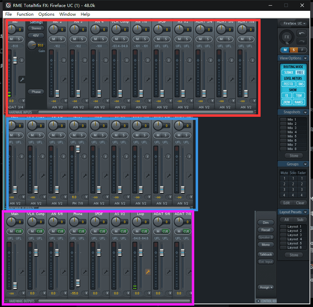The width and height of the screenshot is (313, 307).
Task: Click the Main output fader handle
Action: point(15,285)
